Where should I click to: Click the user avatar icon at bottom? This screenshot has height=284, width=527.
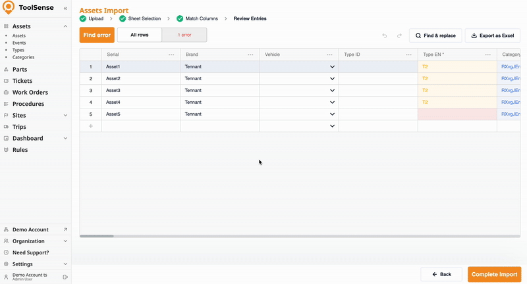[6, 277]
